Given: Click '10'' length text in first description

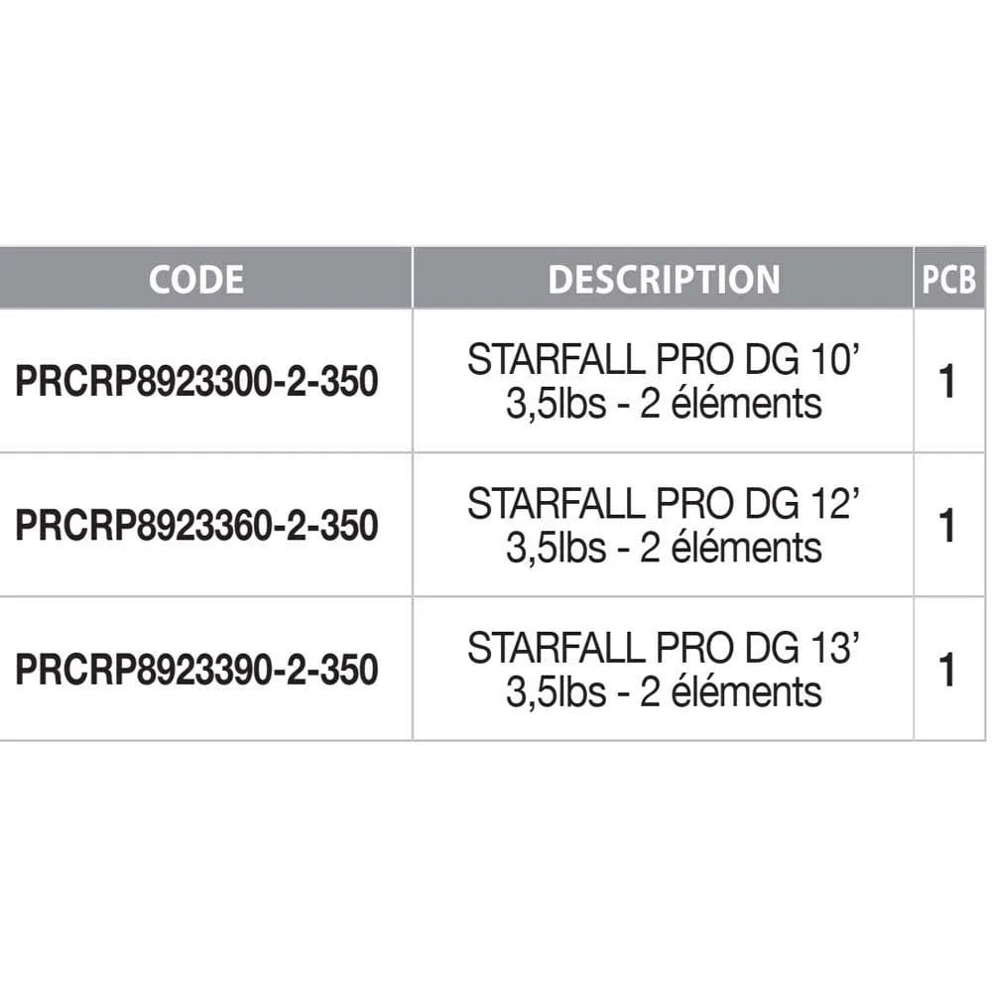Looking at the screenshot, I should (x=834, y=359).
